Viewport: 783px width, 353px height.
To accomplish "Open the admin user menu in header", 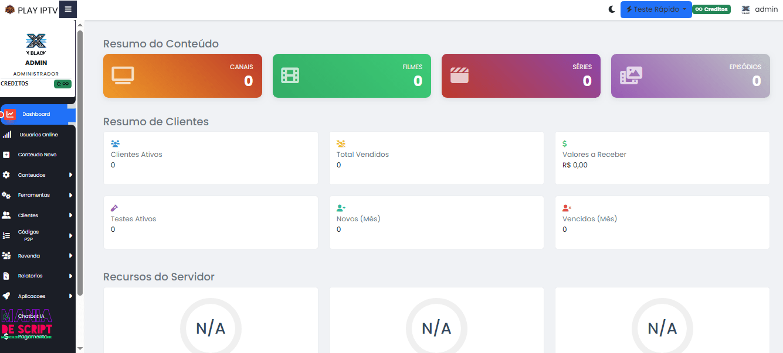I will 760,9.
